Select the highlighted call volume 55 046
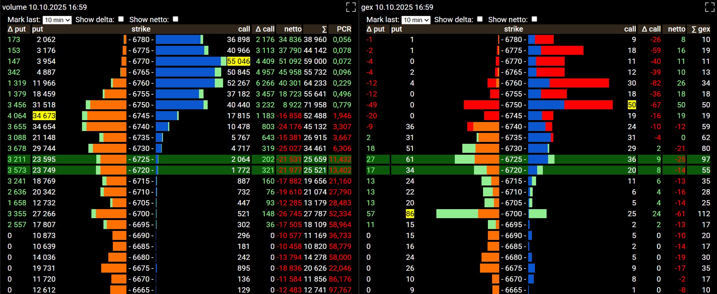717x294 pixels. coord(238,61)
